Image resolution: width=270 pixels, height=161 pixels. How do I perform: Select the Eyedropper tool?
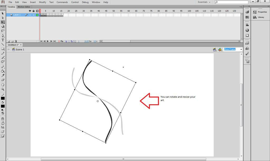[x=3, y=75]
